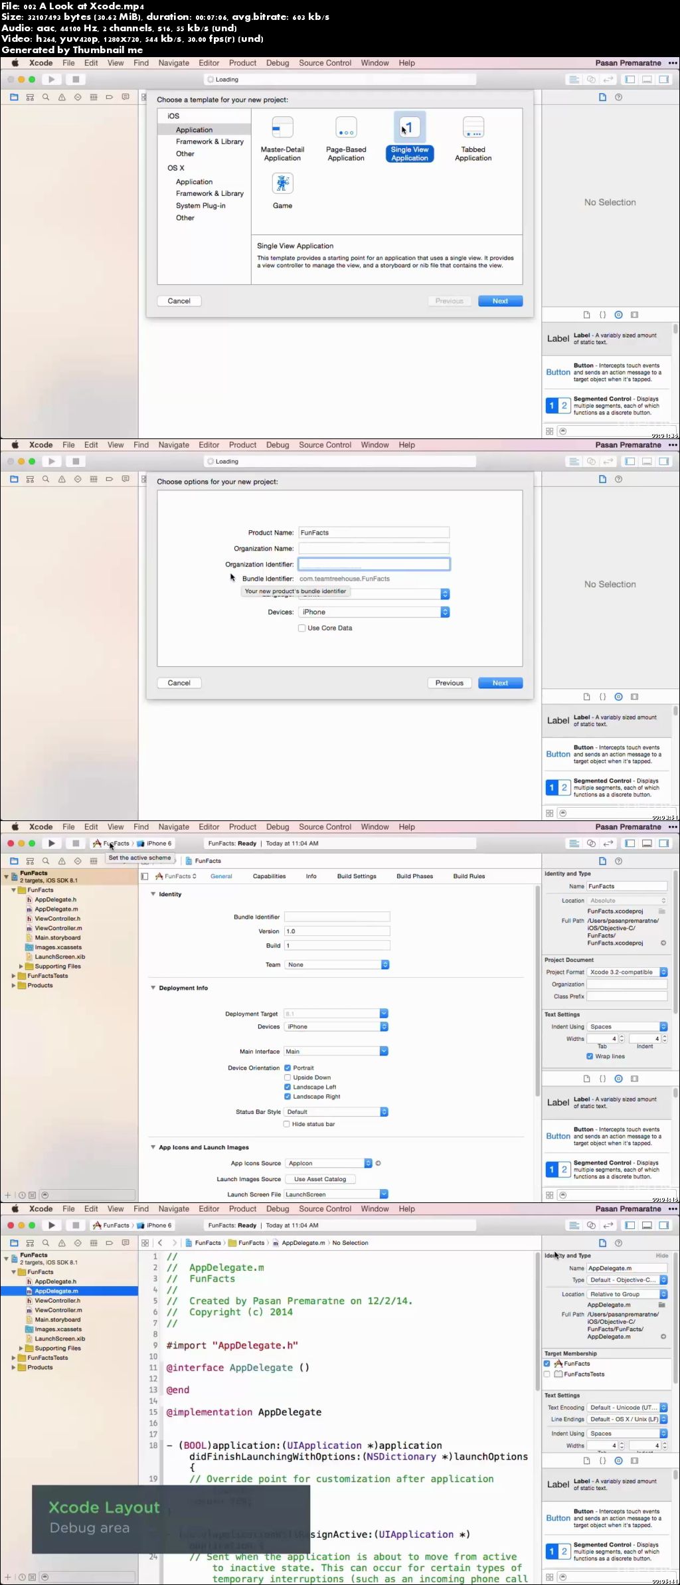Click the Stop button in the AppDelegate.m code frame

[76, 1225]
